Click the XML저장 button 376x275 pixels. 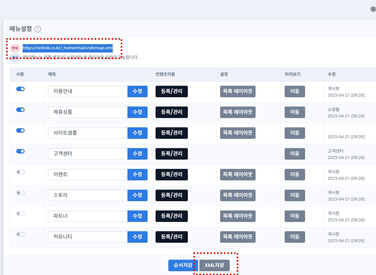pos(214,265)
